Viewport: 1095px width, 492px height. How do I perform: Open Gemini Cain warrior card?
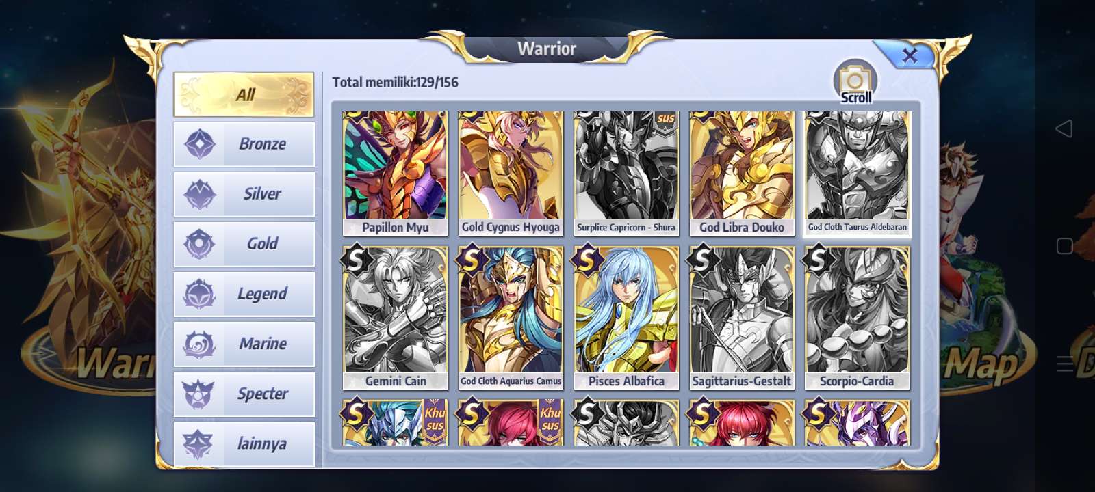(x=396, y=318)
